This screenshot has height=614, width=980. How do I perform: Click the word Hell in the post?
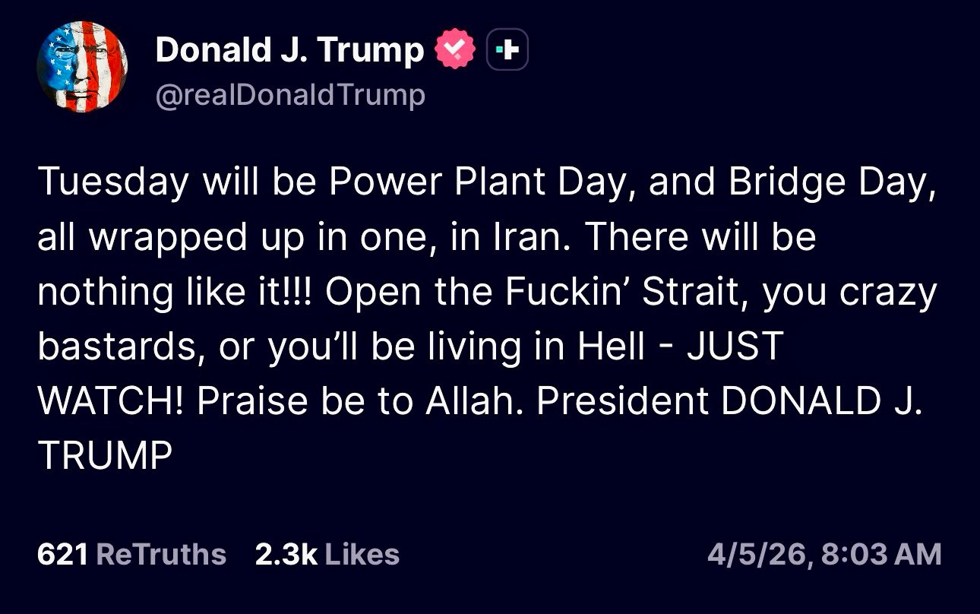(x=612, y=347)
